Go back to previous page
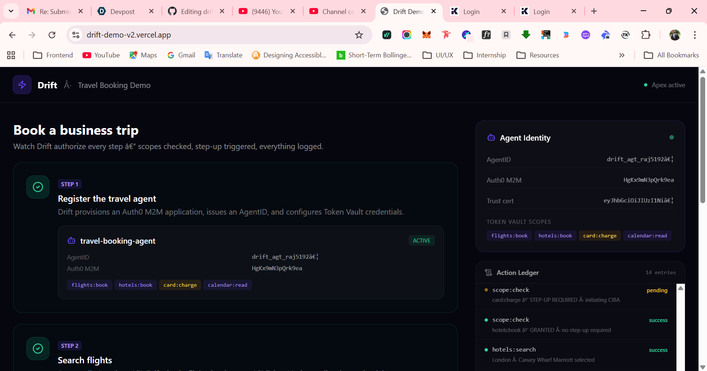The image size is (707, 371). [x=12, y=35]
